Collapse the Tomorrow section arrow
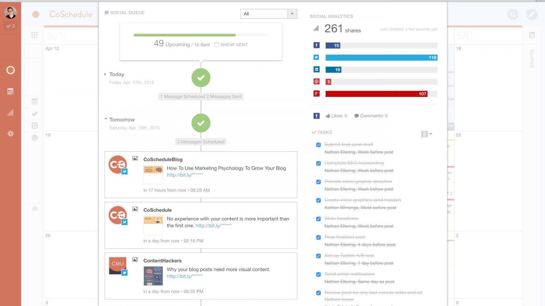545x306 pixels. [x=106, y=119]
